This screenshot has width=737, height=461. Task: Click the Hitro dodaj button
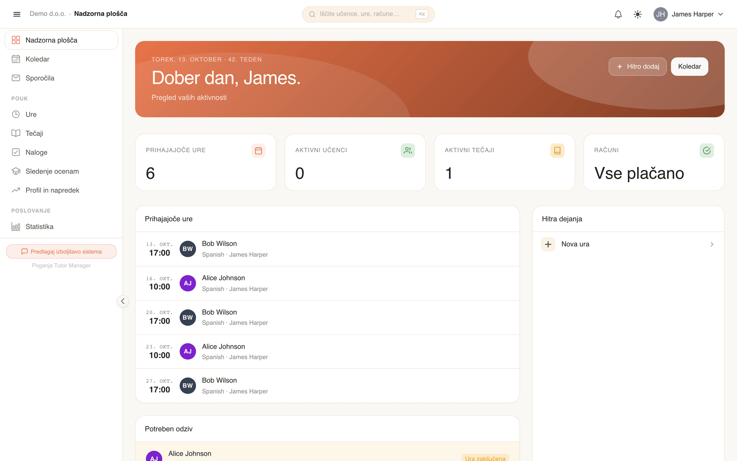pyautogui.click(x=638, y=66)
